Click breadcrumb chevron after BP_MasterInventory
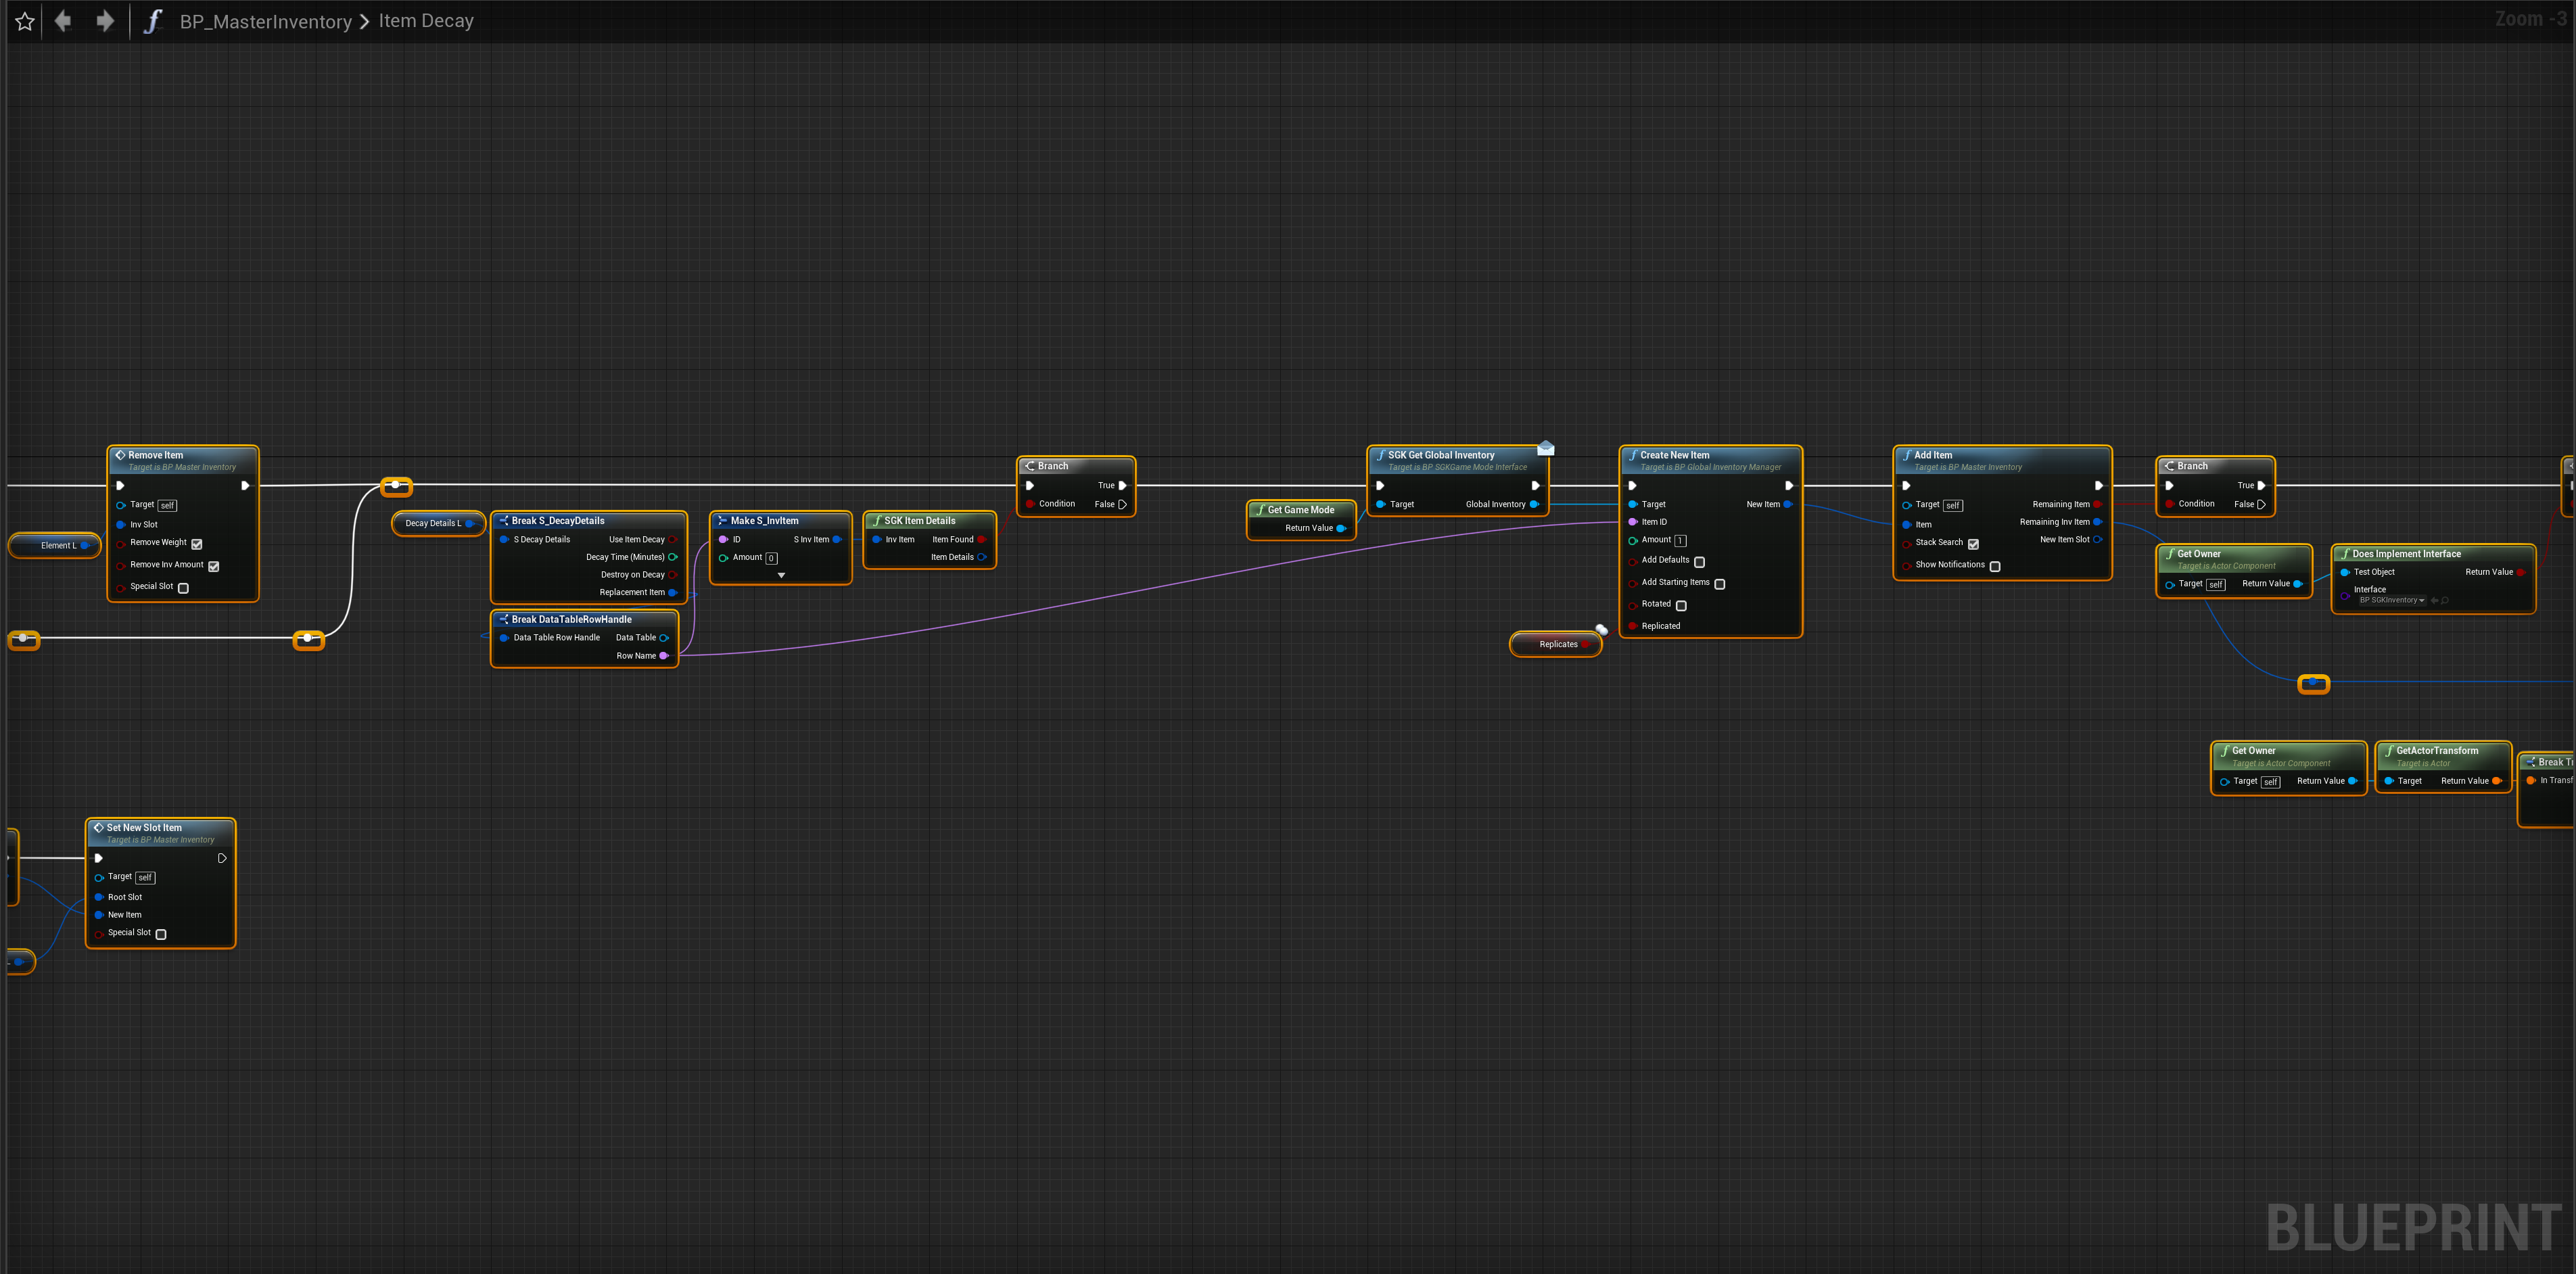The height and width of the screenshot is (1274, 2576). pos(365,22)
